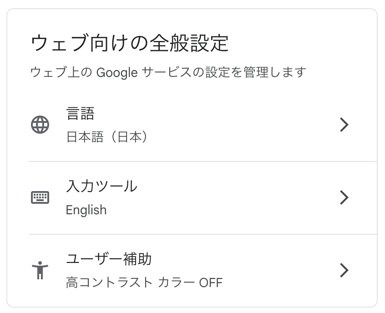Click the keyboard icon beside 入力ツール
The image size is (385, 313).
40,197
